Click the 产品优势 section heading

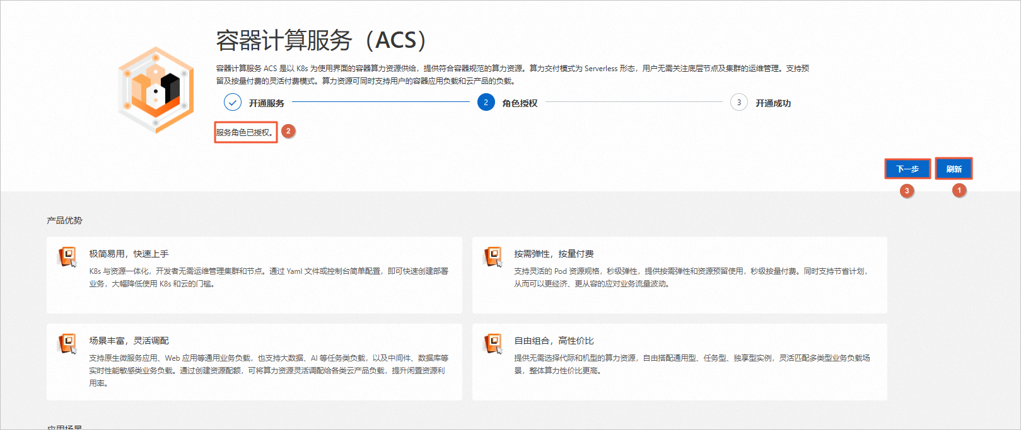pyautogui.click(x=64, y=220)
